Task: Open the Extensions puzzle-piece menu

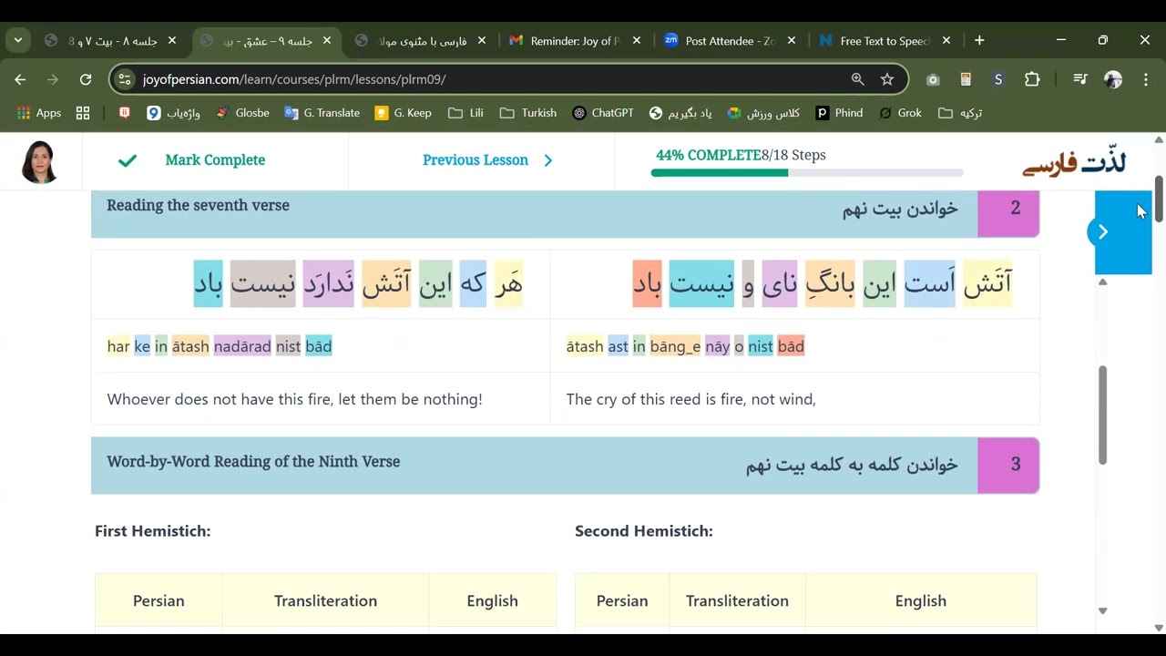Action: [1032, 79]
